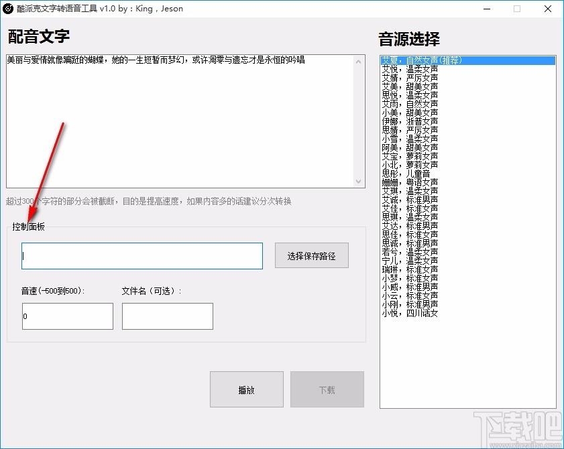Select voice 思彤，儿童音
Screen dimensions: 564x449
click(x=467, y=174)
